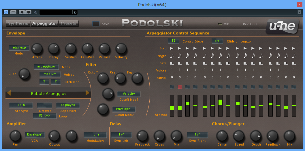Click the Release knob
The width and height of the screenshot is (305, 151).
[104, 49]
